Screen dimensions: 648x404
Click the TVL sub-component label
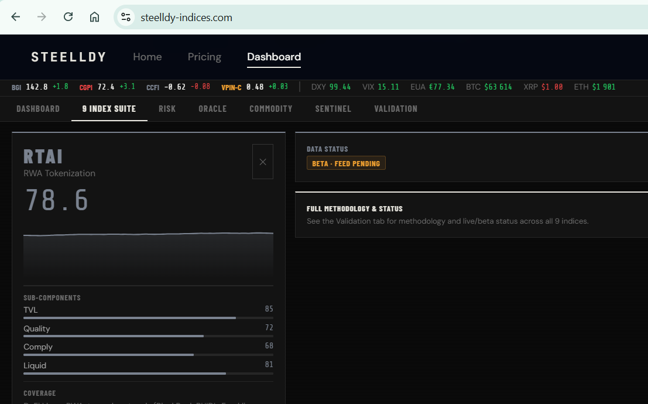click(30, 310)
